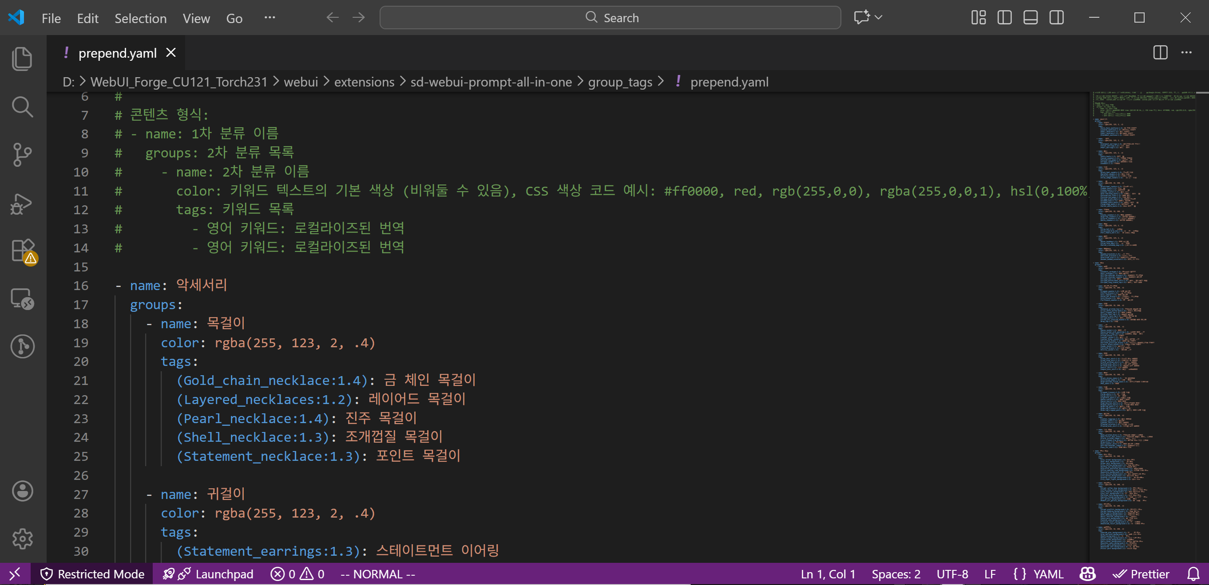Viewport: 1209px width, 585px height.
Task: Open Customize Layout button
Action: click(978, 17)
